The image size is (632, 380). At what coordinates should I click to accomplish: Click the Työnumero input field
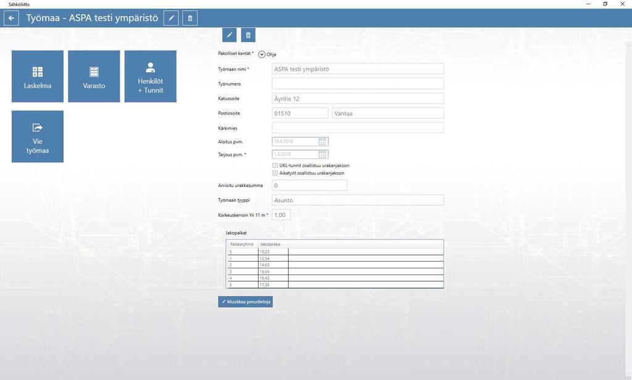(358, 84)
